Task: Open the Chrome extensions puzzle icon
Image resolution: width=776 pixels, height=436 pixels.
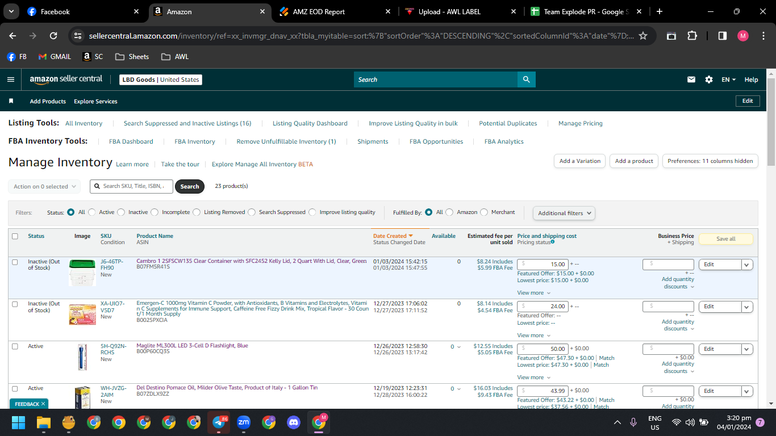Action: (x=692, y=36)
